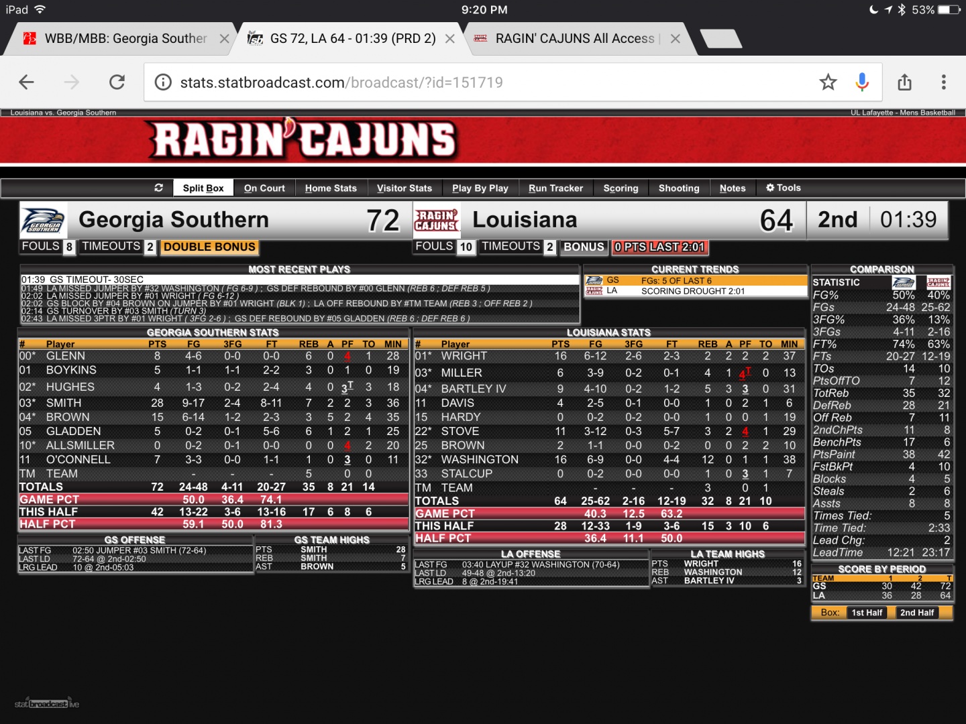
Task: Click the stats refresh icon beside Split Box
Action: (159, 188)
